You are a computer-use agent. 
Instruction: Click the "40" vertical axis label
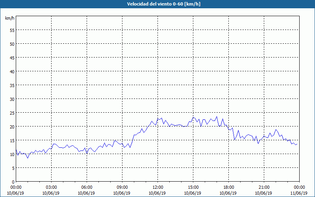pyautogui.click(x=12, y=71)
